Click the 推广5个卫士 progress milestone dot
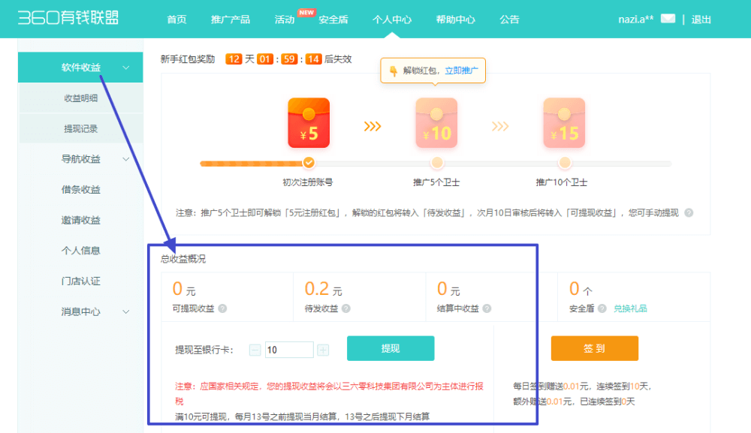751x433 pixels. click(437, 163)
